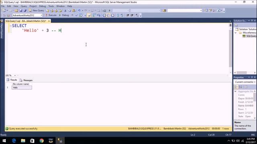
Task: Toggle Results to Text icon
Action: point(104,15)
